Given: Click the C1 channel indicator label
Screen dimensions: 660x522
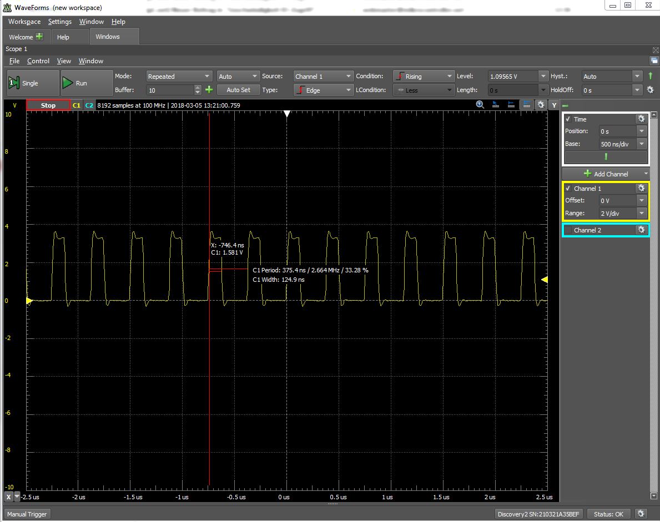Looking at the screenshot, I should pyautogui.click(x=76, y=105).
